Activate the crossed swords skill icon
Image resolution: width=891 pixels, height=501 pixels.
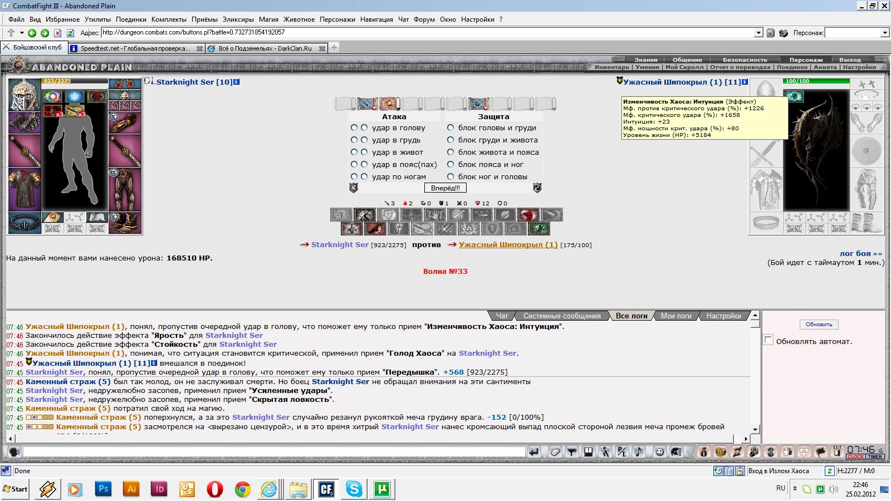point(445,228)
